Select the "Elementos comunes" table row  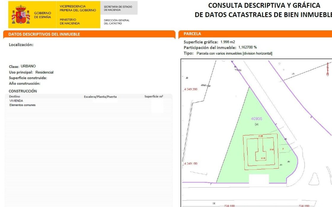coord(23,105)
